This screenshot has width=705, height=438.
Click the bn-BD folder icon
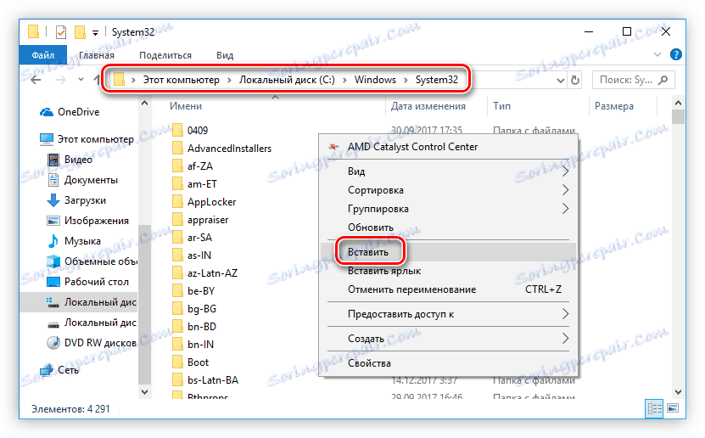pos(178,327)
